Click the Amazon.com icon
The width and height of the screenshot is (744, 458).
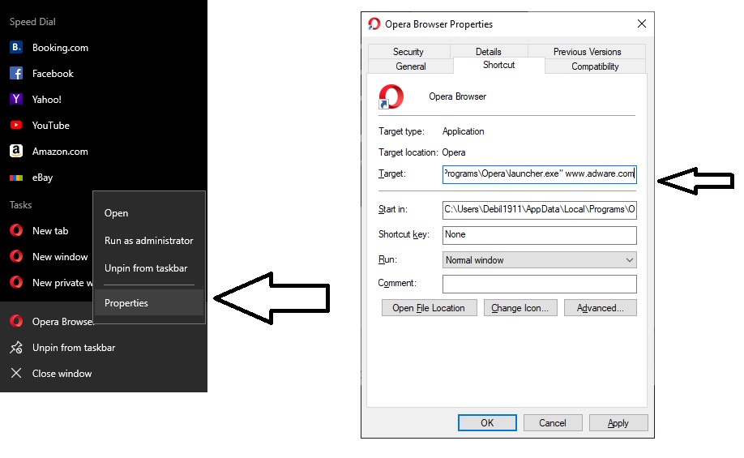tap(16, 152)
